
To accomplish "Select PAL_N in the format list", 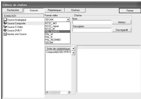I will (x=57, y=37).
